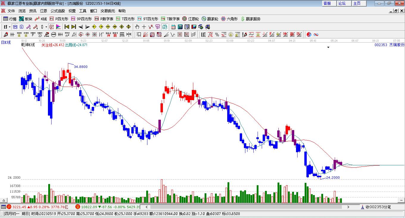Image resolution: width=405 pixels, height=218 pixels.
Task: Click the red-blue yin-yang icon
Action: (x=309, y=35)
